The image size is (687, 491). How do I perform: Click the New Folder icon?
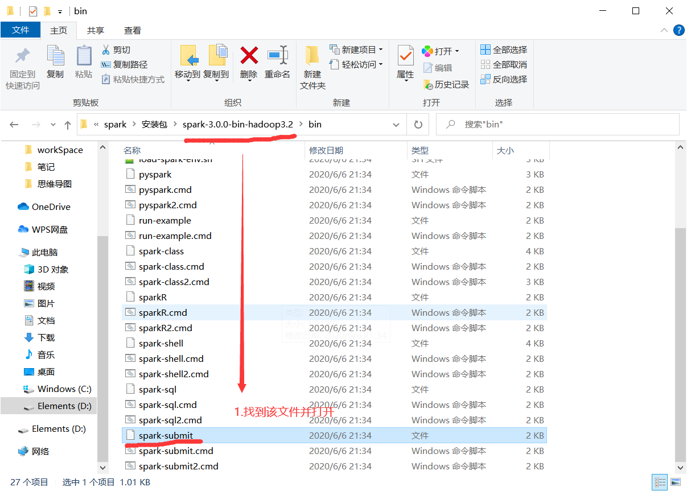(x=312, y=56)
